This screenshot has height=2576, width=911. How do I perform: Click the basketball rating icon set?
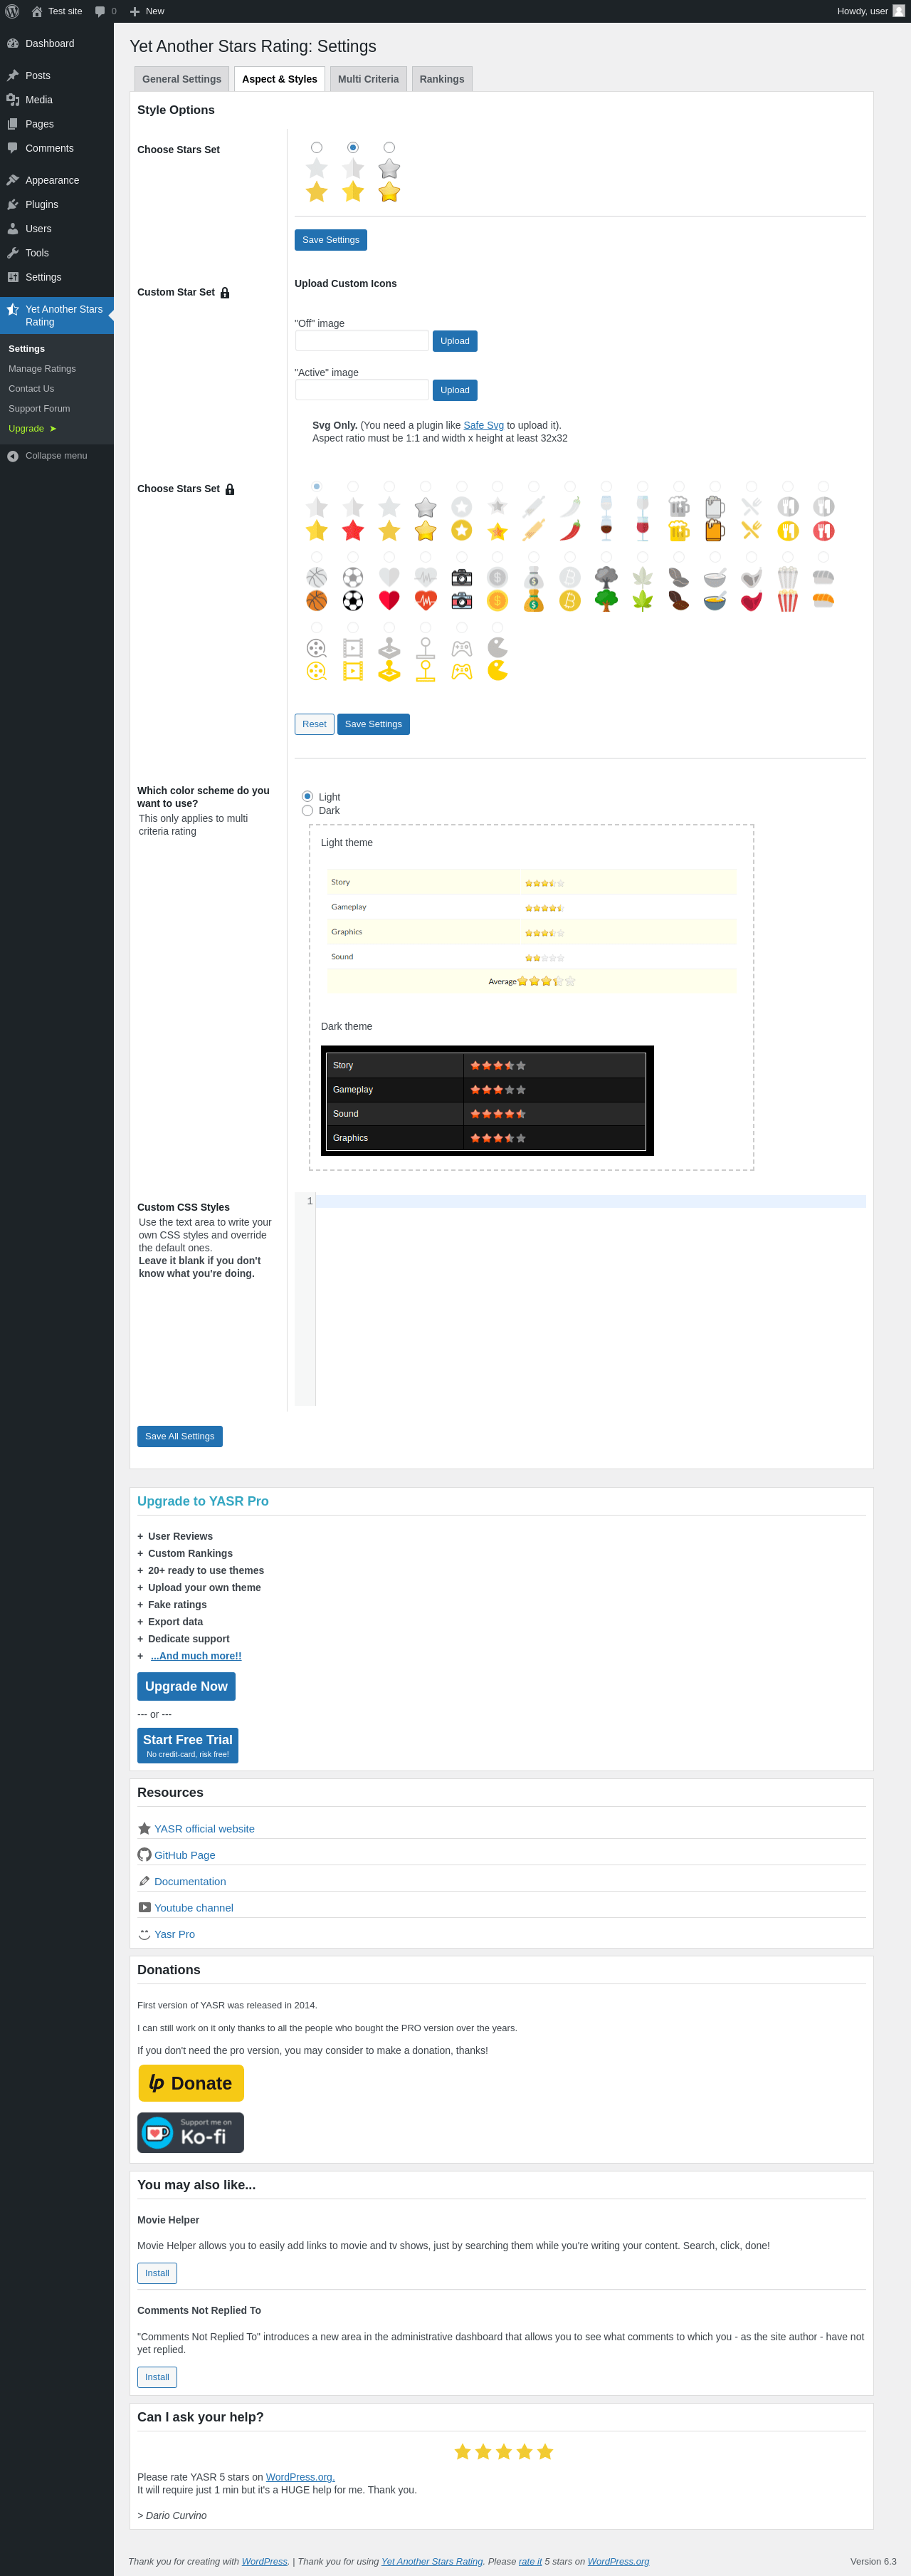[x=317, y=589]
